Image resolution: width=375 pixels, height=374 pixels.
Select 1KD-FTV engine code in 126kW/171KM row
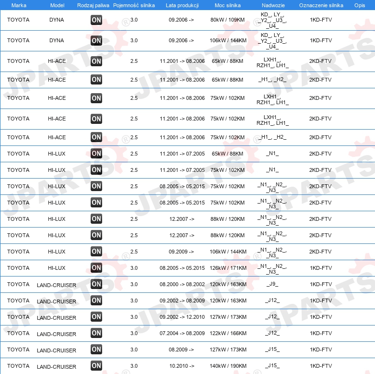321,268
